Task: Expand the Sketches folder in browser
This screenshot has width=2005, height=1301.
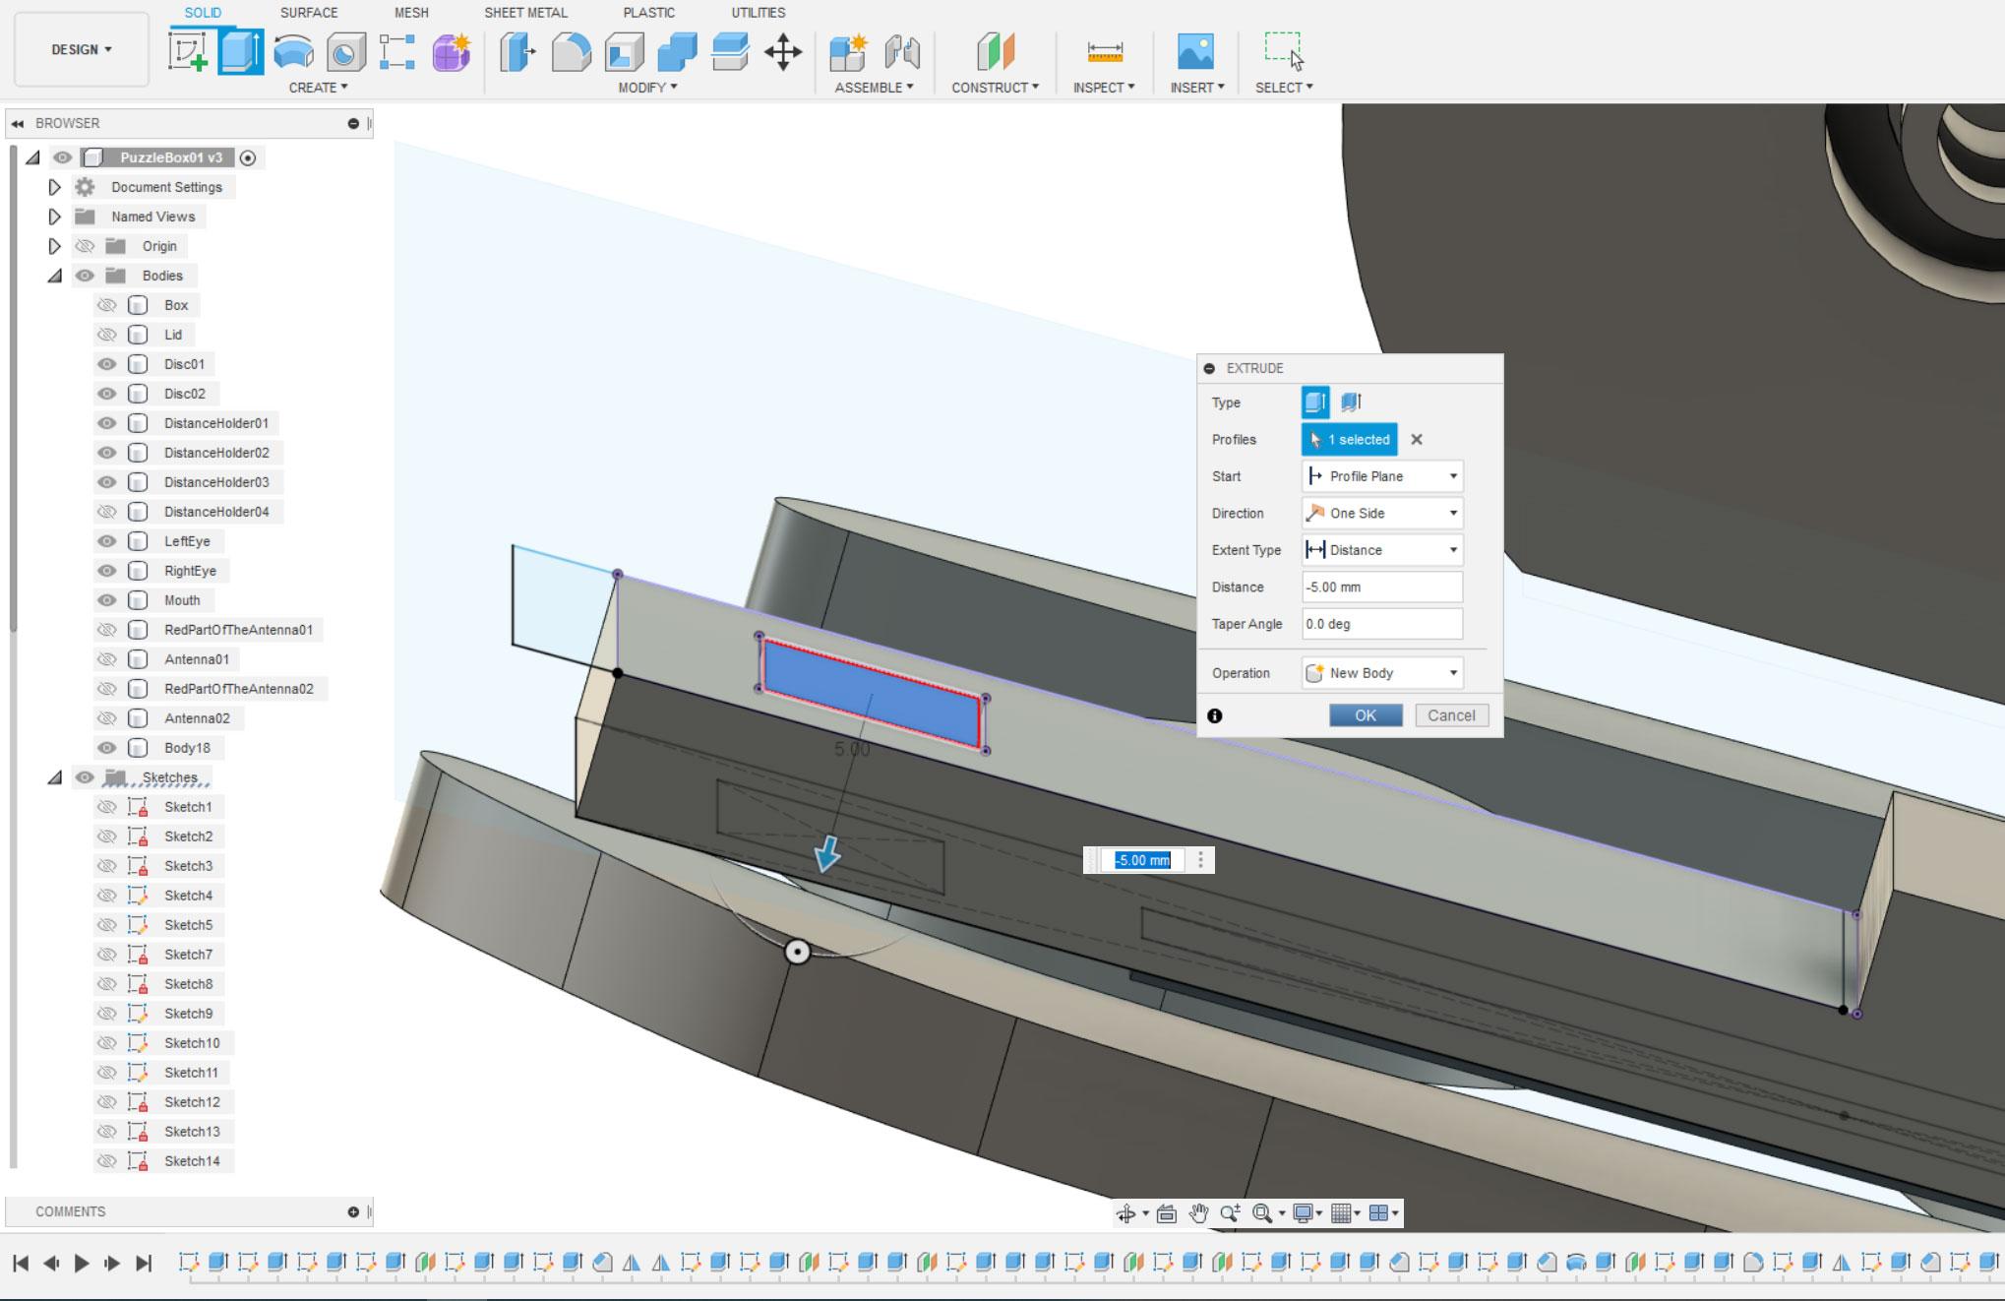Action: point(50,776)
